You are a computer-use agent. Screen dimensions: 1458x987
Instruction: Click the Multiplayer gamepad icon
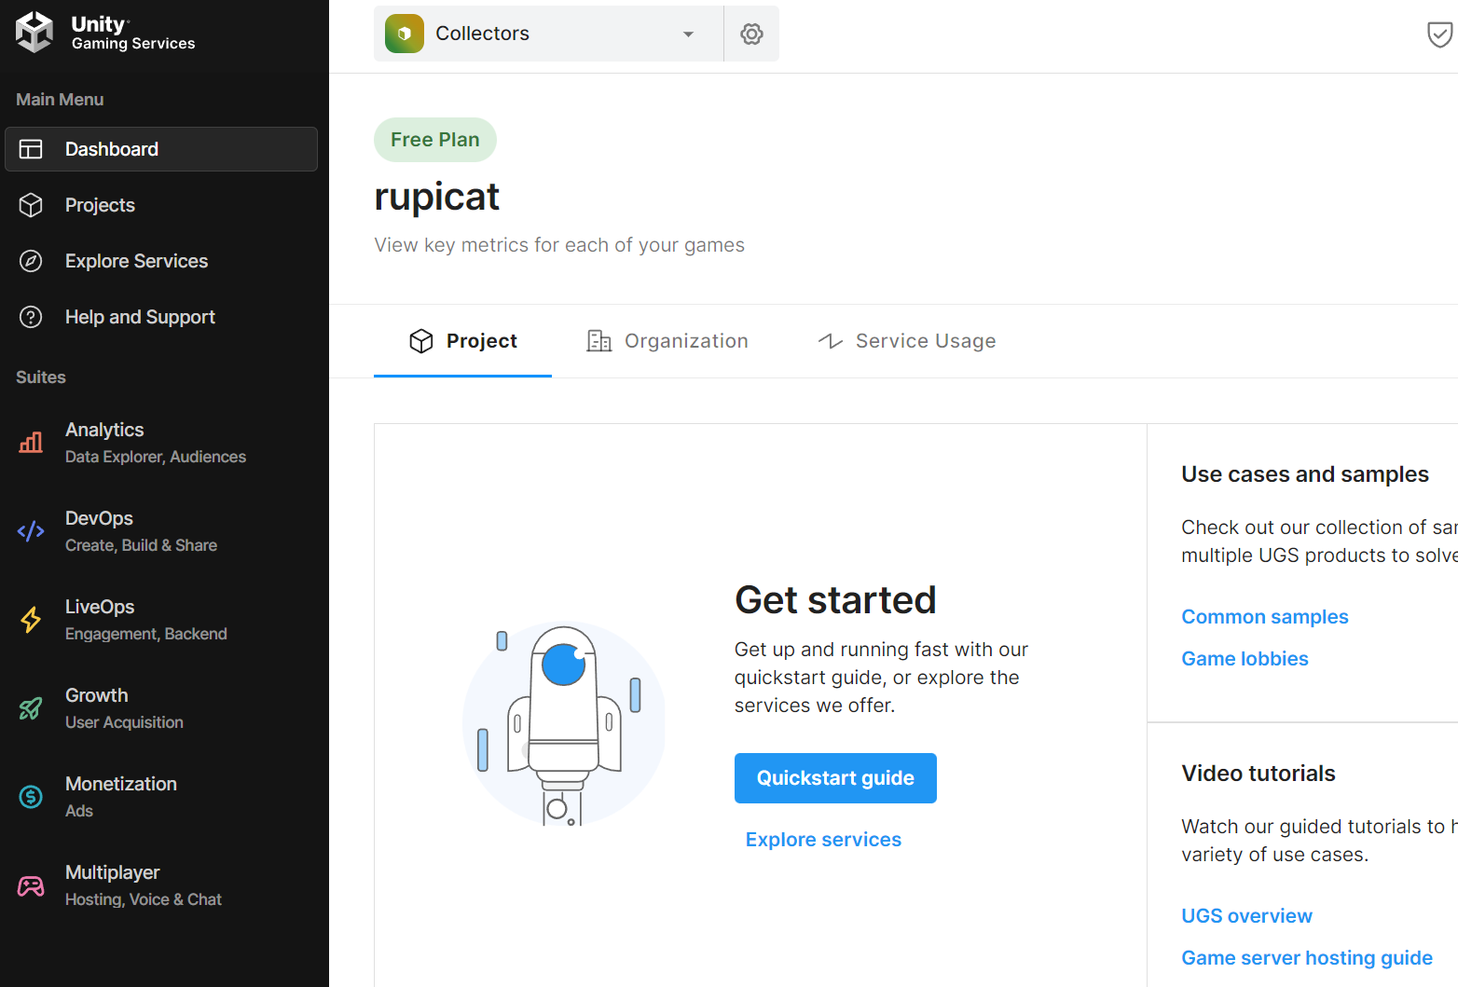pos(31,885)
